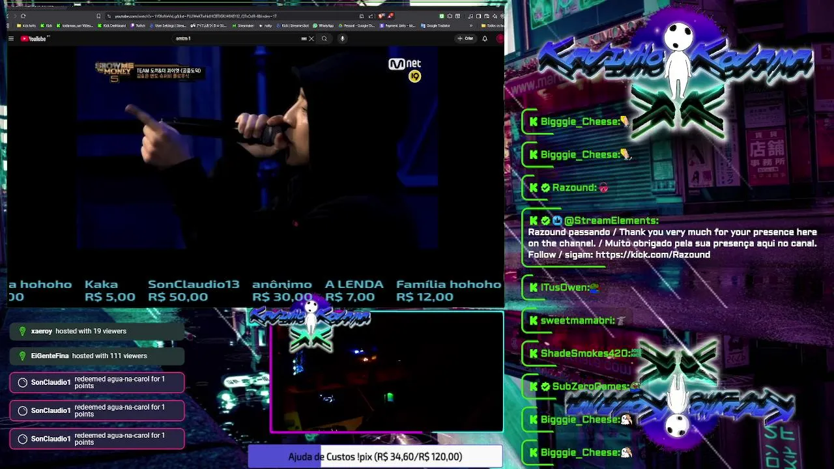Click the webcam preview thumbnail
The width and height of the screenshot is (834, 469).
(x=387, y=371)
